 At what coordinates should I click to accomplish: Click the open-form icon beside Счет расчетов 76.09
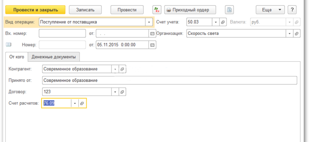82,103
